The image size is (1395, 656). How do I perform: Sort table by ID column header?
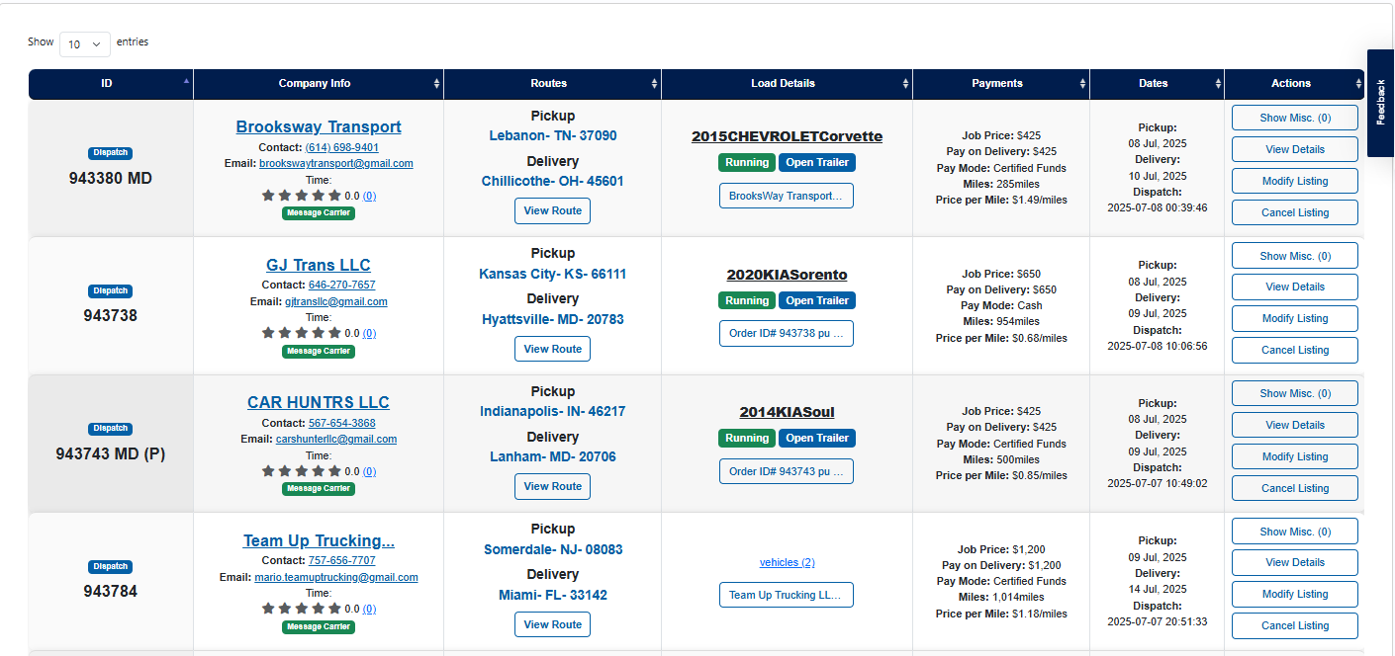111,84
